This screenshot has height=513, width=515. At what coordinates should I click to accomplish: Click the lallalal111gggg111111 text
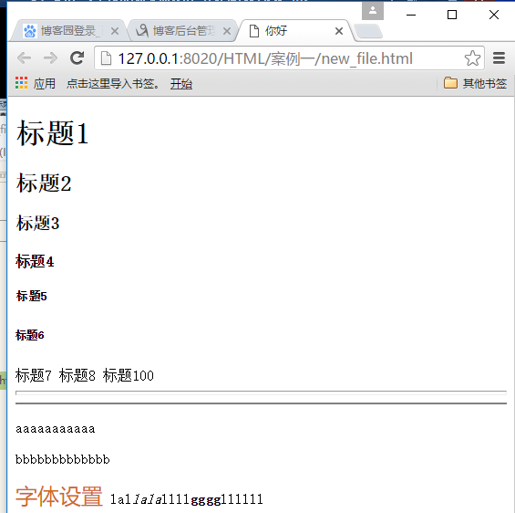pyautogui.click(x=187, y=499)
